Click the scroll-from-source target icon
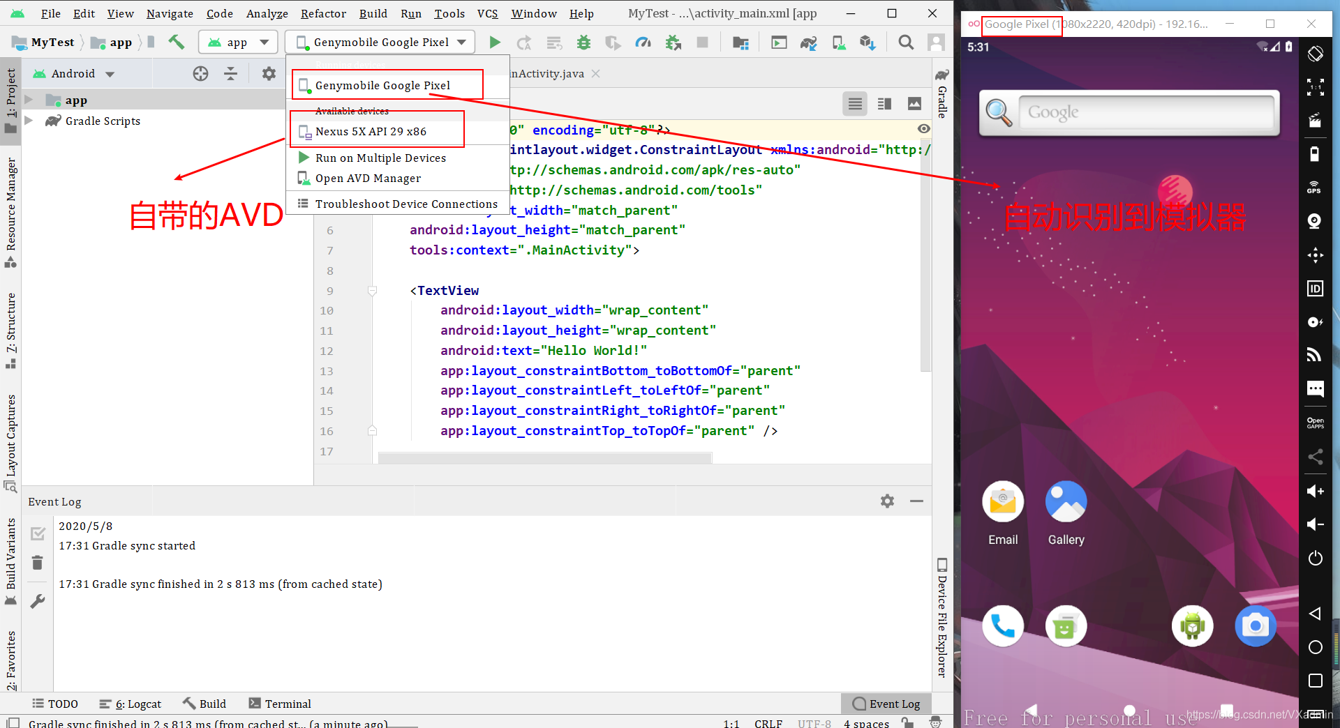The width and height of the screenshot is (1340, 728). (x=200, y=73)
